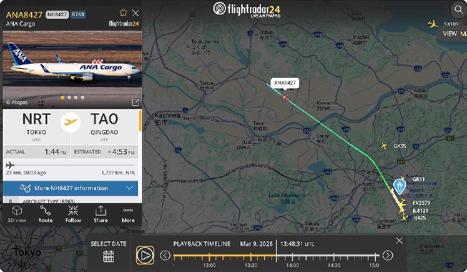Jump to 14:00 on playback timeline
The height and width of the screenshot is (272, 467).
pyautogui.click(x=293, y=256)
